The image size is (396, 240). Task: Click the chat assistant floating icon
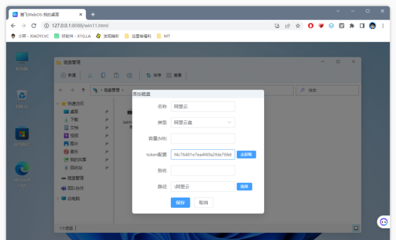coord(383,222)
